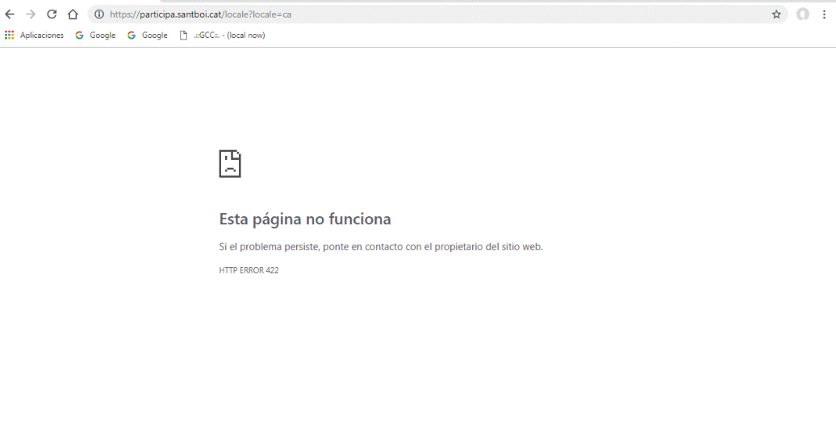Open the GCC (local now) bookmark
This screenshot has height=448, width=836.
pos(229,36)
